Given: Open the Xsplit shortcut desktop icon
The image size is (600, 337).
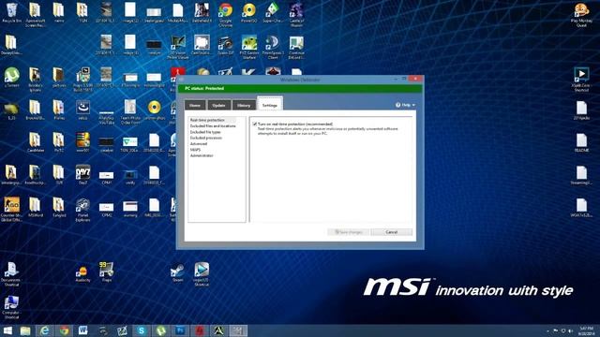Looking at the screenshot, I should [x=581, y=80].
